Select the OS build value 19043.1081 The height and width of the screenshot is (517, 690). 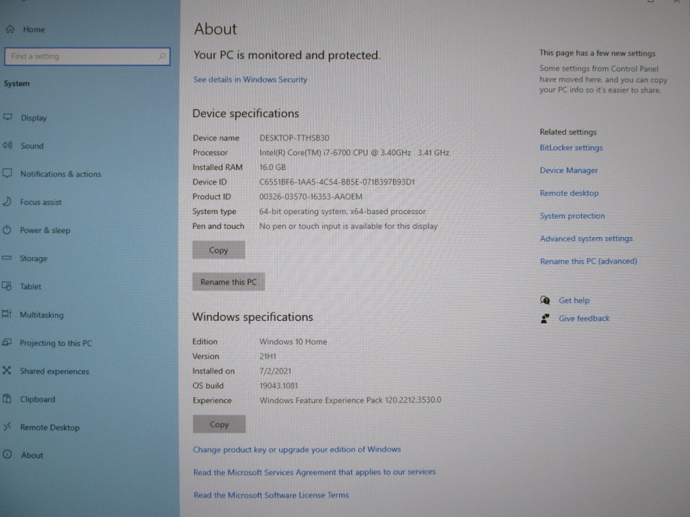click(x=278, y=386)
